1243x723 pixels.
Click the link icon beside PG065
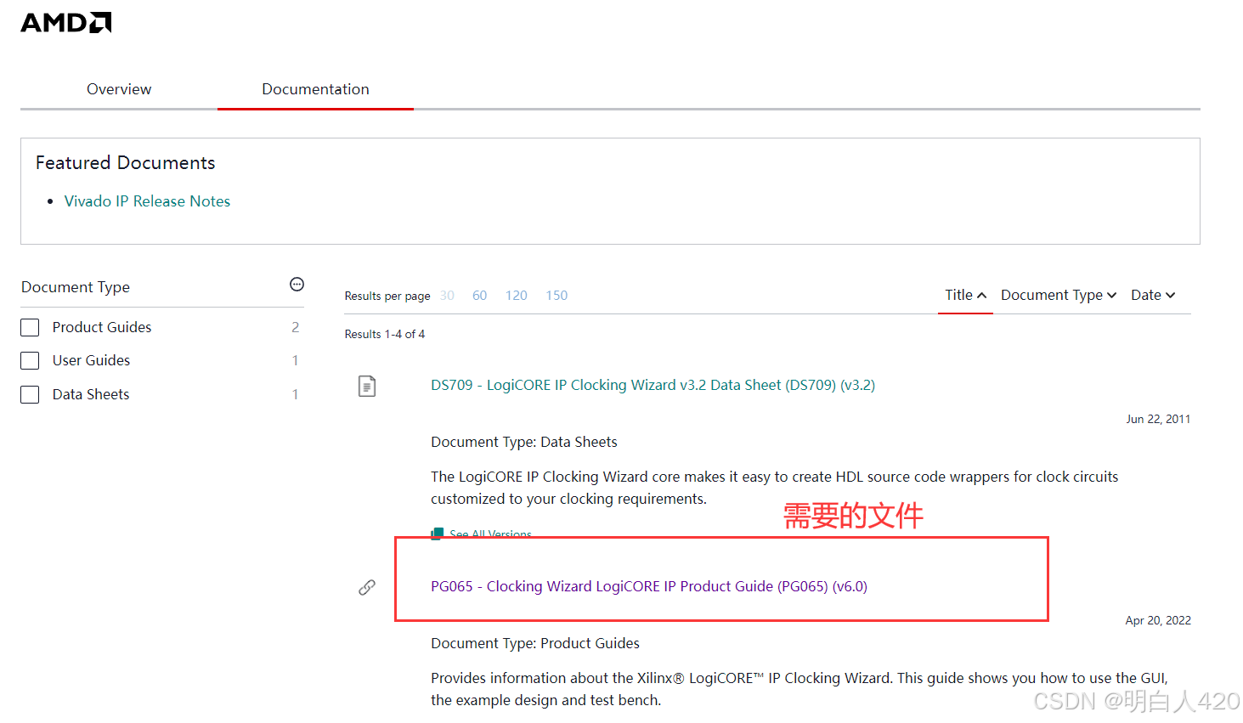[367, 587]
